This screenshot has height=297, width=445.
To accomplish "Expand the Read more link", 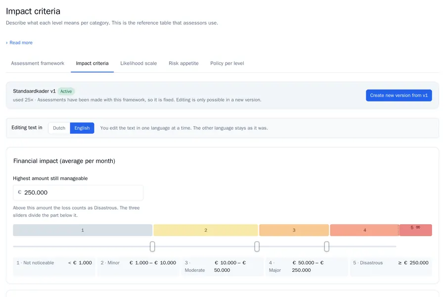I will click(19, 43).
